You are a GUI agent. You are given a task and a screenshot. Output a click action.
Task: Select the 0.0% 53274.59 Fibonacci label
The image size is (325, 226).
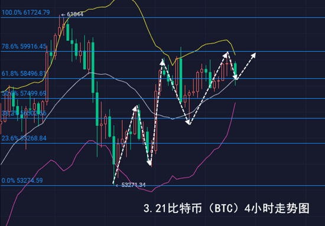(22, 181)
